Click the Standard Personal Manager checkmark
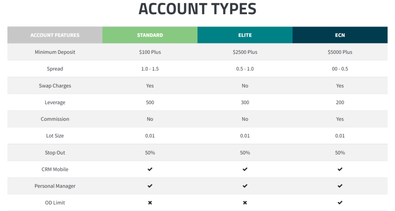The width and height of the screenshot is (395, 211). pos(150,186)
